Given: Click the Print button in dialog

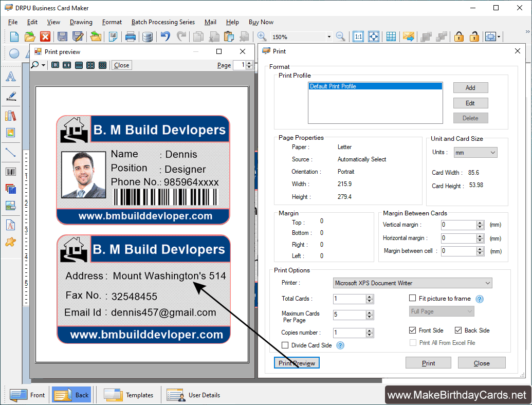Looking at the screenshot, I should tap(428, 363).
